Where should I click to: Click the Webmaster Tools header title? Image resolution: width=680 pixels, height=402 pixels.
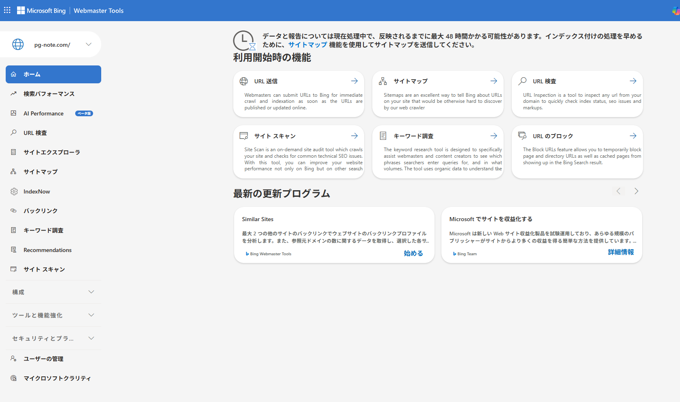pyautogui.click(x=98, y=11)
